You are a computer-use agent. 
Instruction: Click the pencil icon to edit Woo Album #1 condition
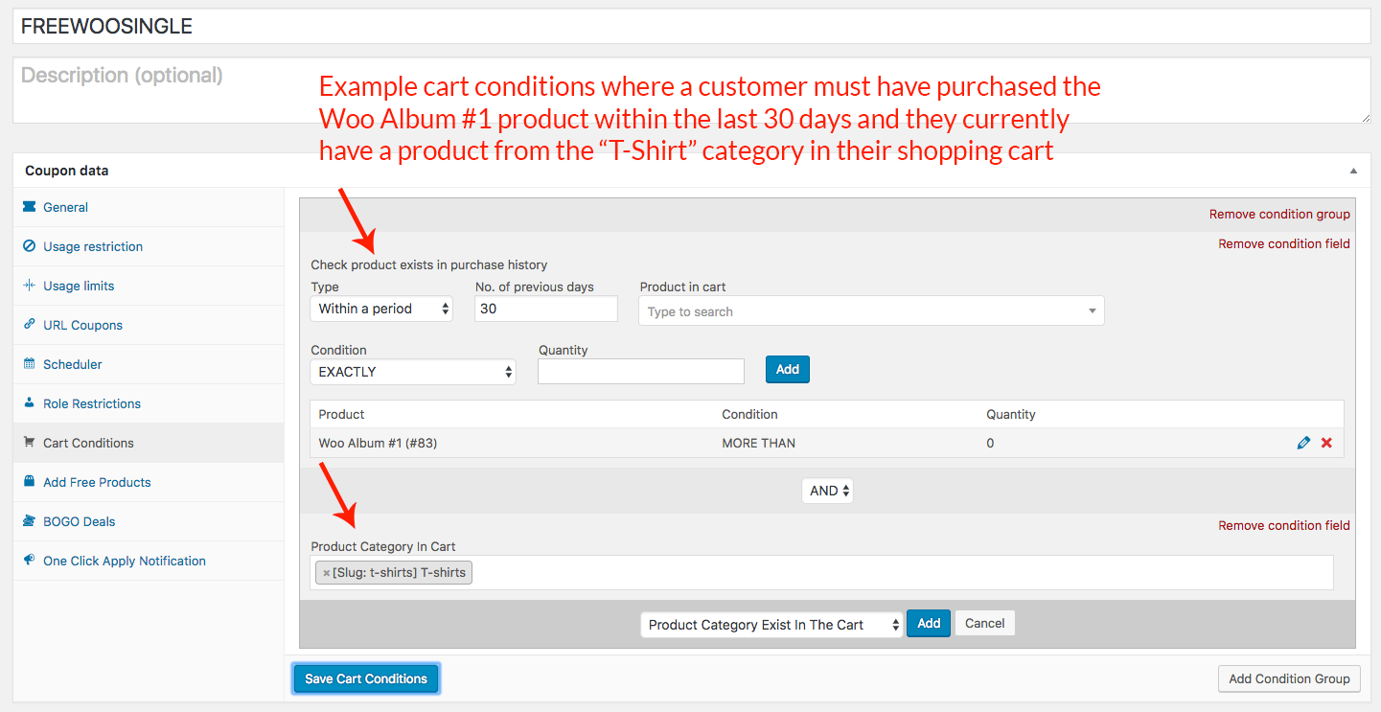click(x=1303, y=443)
